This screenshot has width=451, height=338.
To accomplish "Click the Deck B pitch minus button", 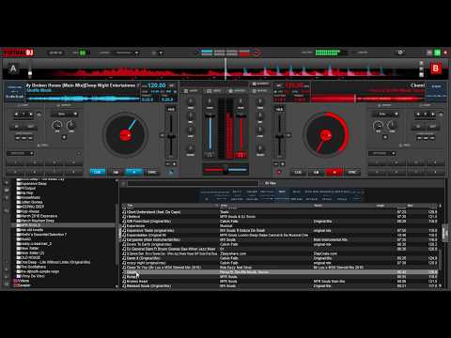I will 276,163.
